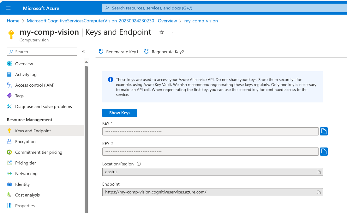The height and width of the screenshot is (213, 347).
Task: Click the Resource Management section heading
Action: [x=29, y=120]
